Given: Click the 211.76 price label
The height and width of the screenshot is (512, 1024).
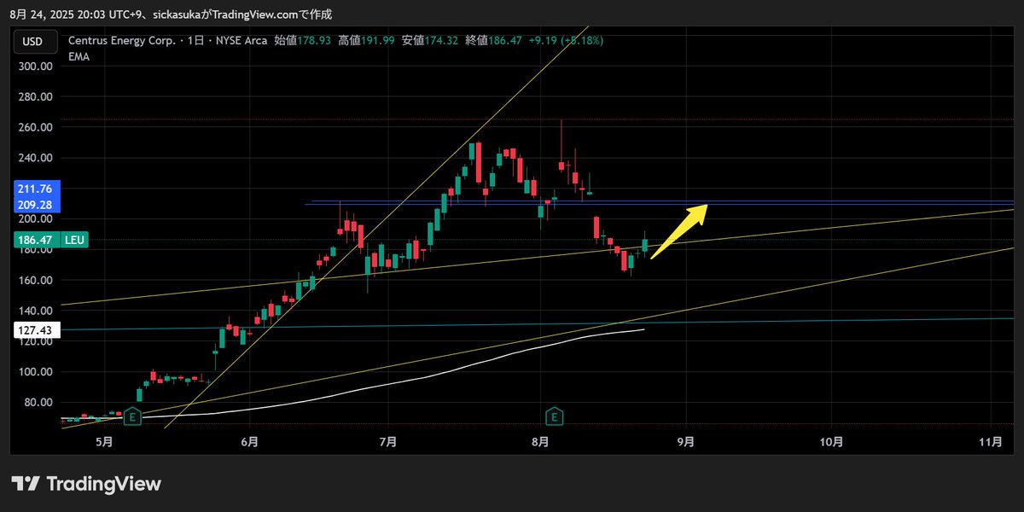Looking at the screenshot, I should [35, 189].
